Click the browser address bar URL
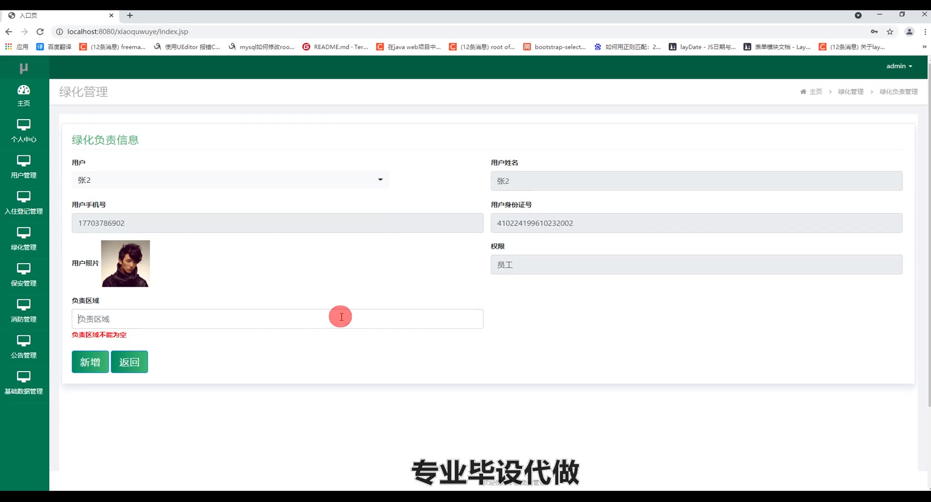This screenshot has width=931, height=502. (x=127, y=32)
